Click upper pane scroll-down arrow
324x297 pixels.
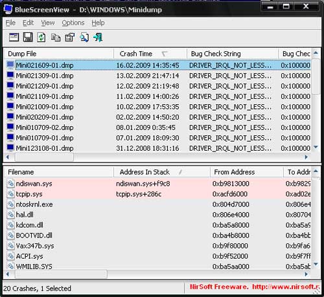[316, 147]
